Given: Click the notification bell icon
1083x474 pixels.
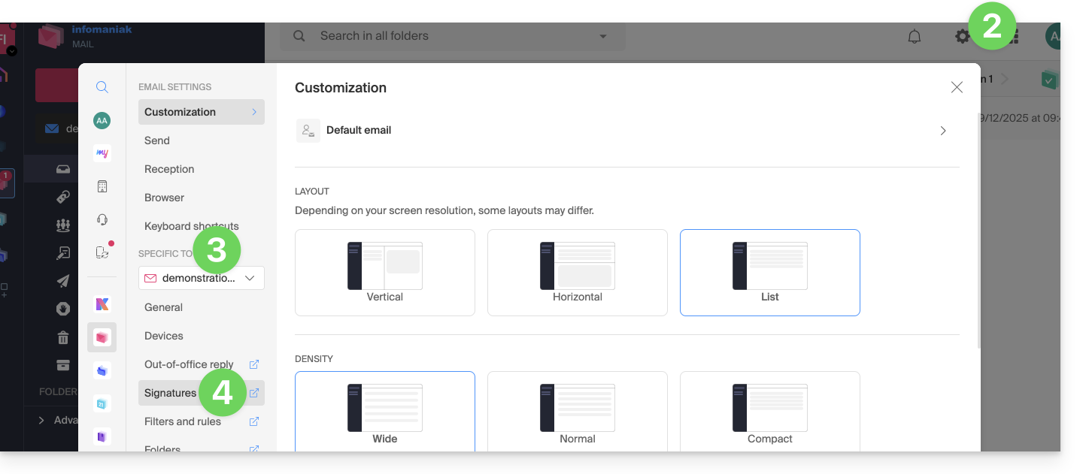Looking at the screenshot, I should pyautogui.click(x=915, y=36).
